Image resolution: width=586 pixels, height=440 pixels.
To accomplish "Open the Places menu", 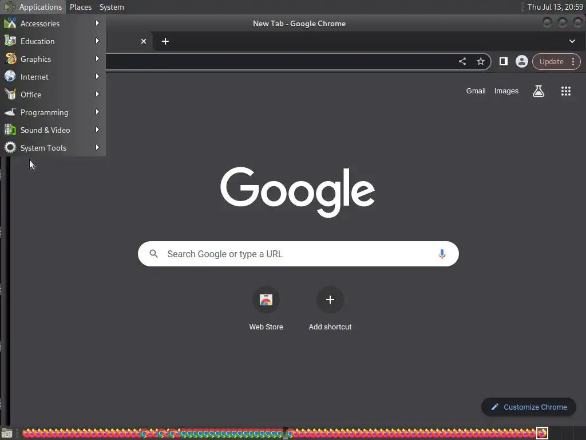I will (80, 7).
